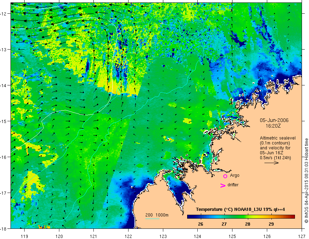Image resolution: width=309 pixels, height=239 pixels.
Task: Click the temperature color scale bar
Action: coord(241,217)
